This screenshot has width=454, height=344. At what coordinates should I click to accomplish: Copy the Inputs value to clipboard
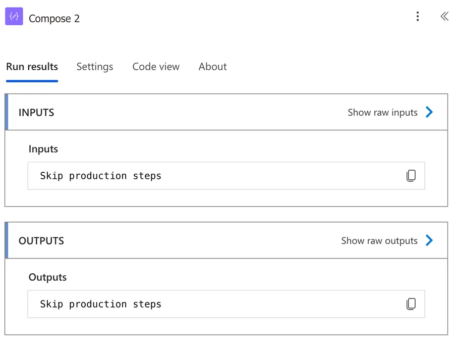411,176
